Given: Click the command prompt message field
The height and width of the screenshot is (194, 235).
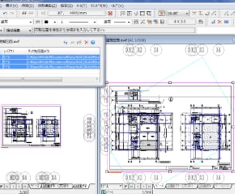Looking at the screenshot, I should pyautogui.click(x=114, y=30).
